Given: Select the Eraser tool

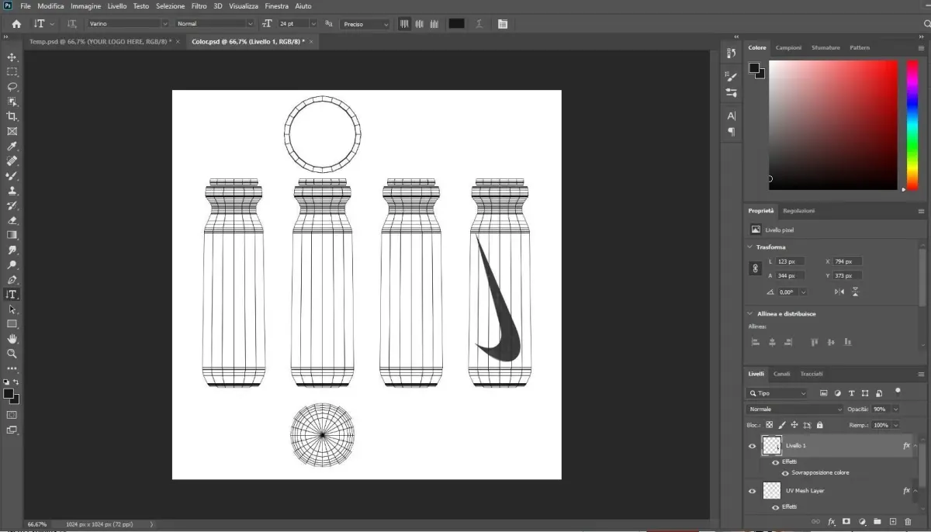Looking at the screenshot, I should pyautogui.click(x=12, y=220).
